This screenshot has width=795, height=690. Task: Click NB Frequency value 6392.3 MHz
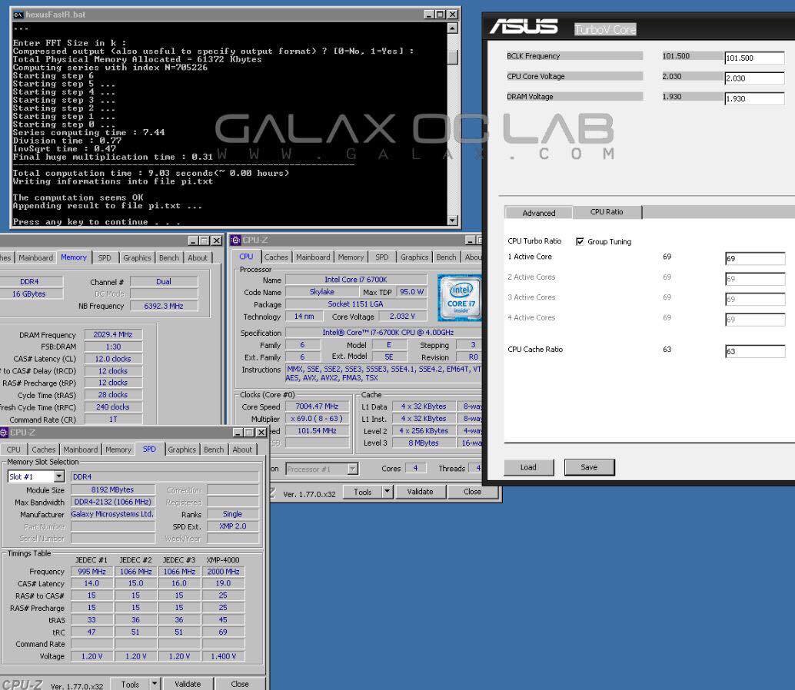(163, 306)
